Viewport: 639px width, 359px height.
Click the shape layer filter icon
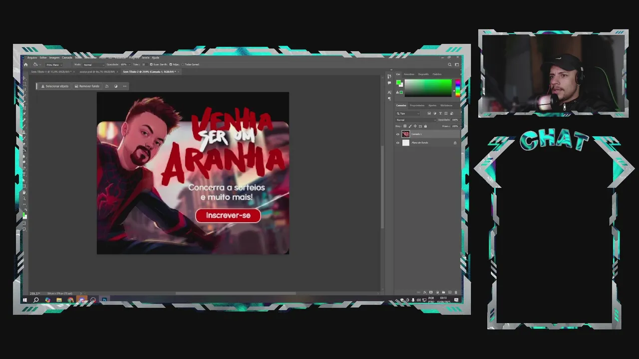tap(446, 113)
